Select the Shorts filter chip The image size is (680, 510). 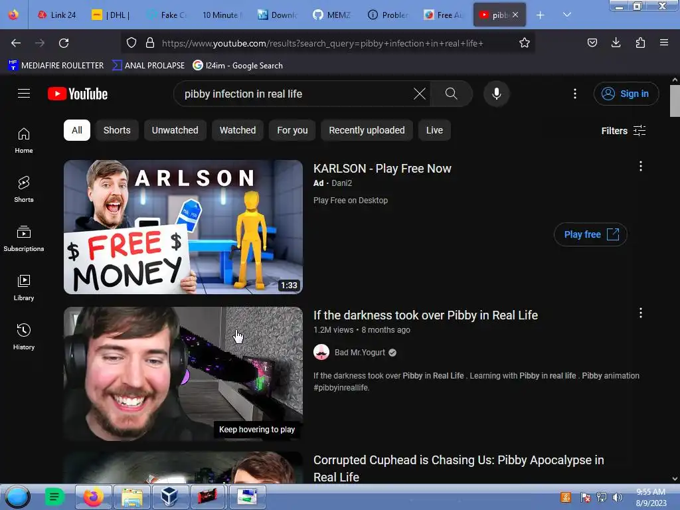coord(117,130)
